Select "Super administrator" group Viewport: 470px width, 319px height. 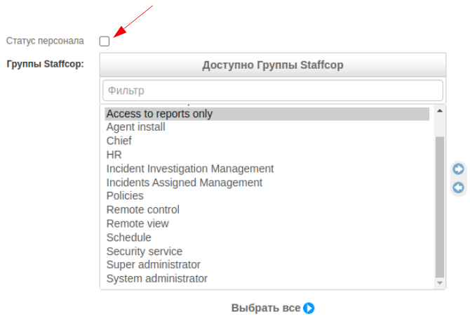pos(267,265)
